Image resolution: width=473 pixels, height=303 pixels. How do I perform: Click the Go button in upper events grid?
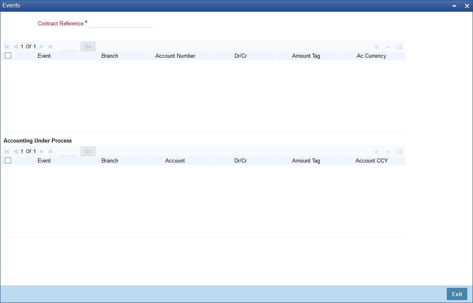[88, 47]
